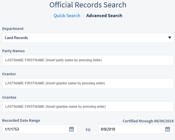The height and width of the screenshot is (140, 175).
Task: Select the Land Records department text
Action: [16, 38]
